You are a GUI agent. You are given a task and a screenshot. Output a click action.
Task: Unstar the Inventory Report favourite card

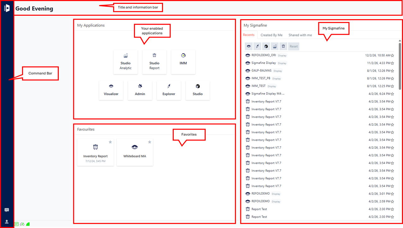[x=110, y=142]
